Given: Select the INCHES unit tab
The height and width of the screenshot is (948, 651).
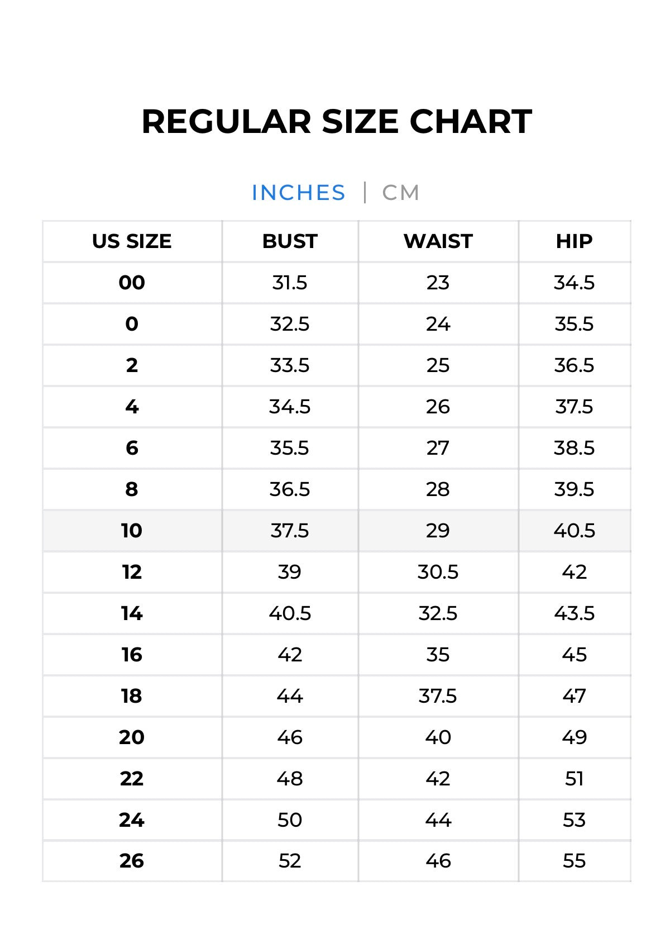Looking at the screenshot, I should click(299, 193).
